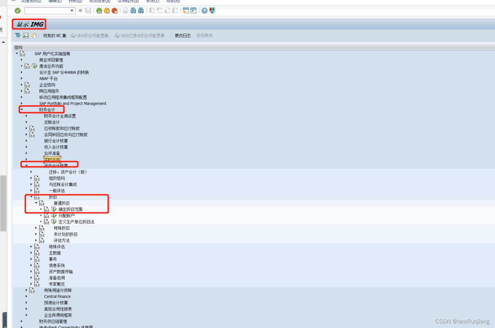Open documentation icon for 评估方法
Image resolution: width=495 pixels, height=328 pixels.
pyautogui.click(x=42, y=241)
